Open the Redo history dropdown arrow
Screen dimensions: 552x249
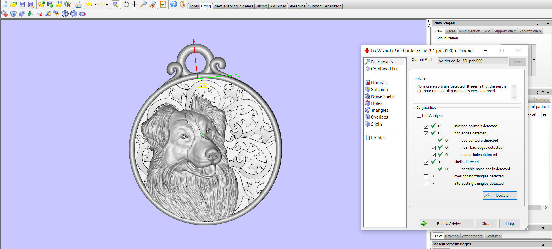[x=107, y=4]
